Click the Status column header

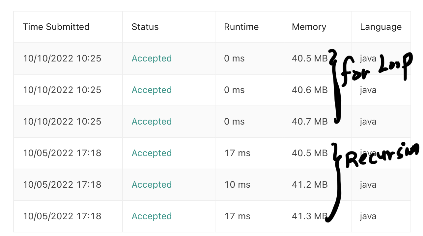click(x=145, y=27)
